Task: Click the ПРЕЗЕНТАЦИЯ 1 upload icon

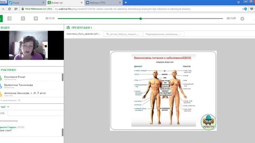Action: click(68, 27)
